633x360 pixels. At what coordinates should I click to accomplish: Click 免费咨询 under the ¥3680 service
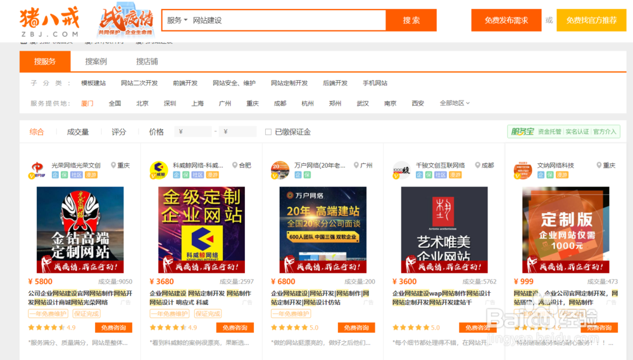(235, 328)
